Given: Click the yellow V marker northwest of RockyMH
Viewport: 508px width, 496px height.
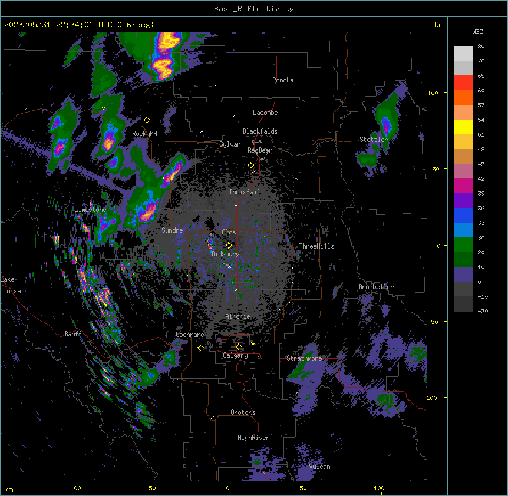Looking at the screenshot, I should (103, 108).
